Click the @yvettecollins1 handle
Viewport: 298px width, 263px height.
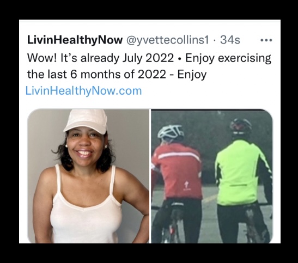pyautogui.click(x=167, y=40)
